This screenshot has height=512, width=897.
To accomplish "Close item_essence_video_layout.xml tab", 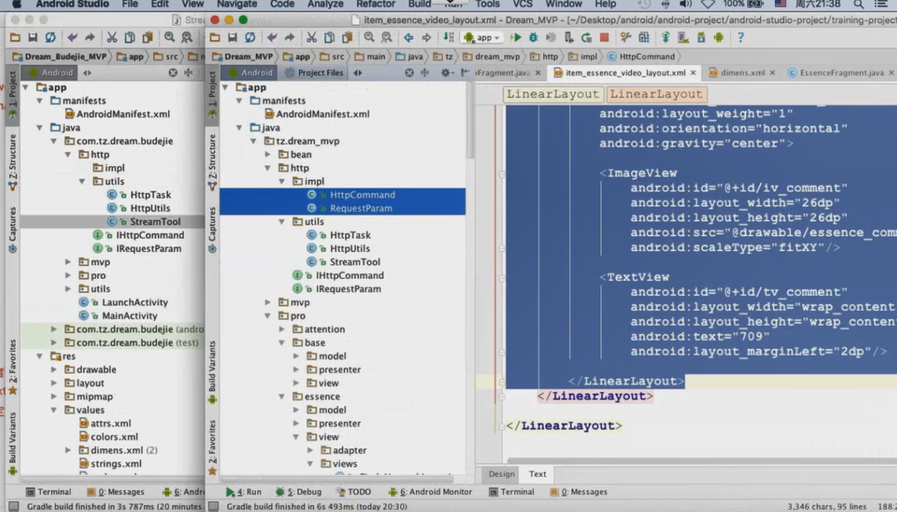I will [x=693, y=73].
